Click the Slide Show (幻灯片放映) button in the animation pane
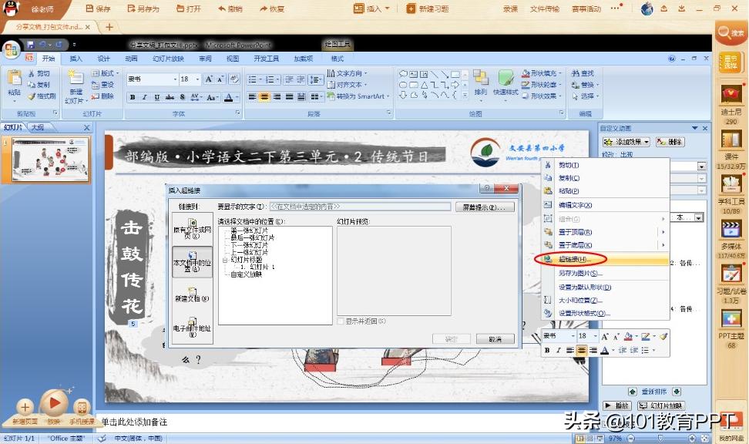Image resolution: width=749 pixels, height=444 pixels. (662, 405)
